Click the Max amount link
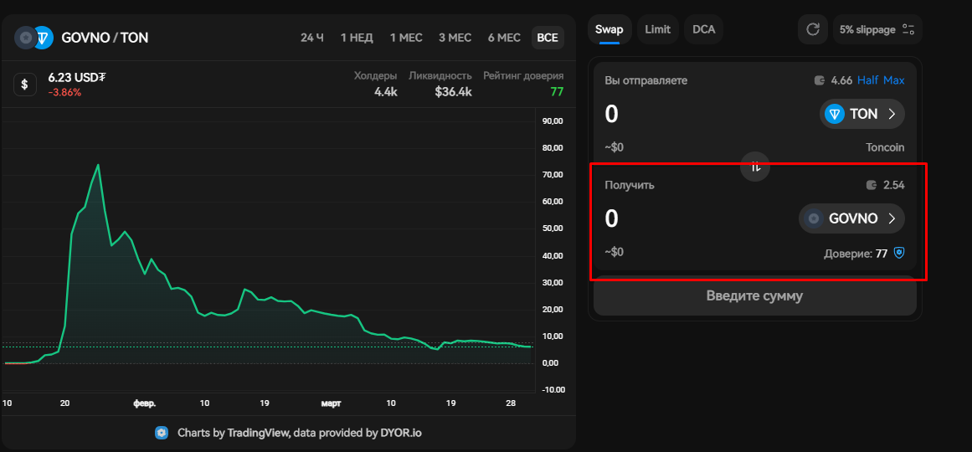The height and width of the screenshot is (452, 972). click(x=894, y=80)
